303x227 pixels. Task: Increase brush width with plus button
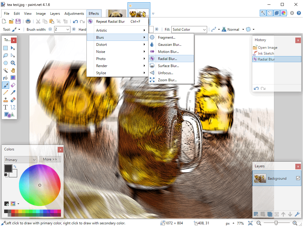[74, 29]
